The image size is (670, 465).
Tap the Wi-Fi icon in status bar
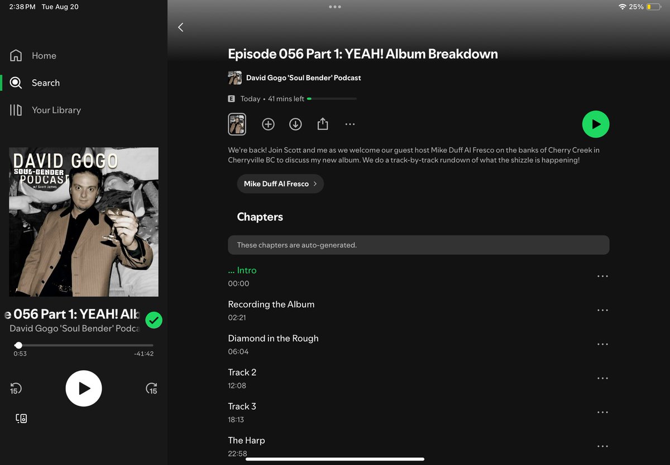tap(622, 7)
